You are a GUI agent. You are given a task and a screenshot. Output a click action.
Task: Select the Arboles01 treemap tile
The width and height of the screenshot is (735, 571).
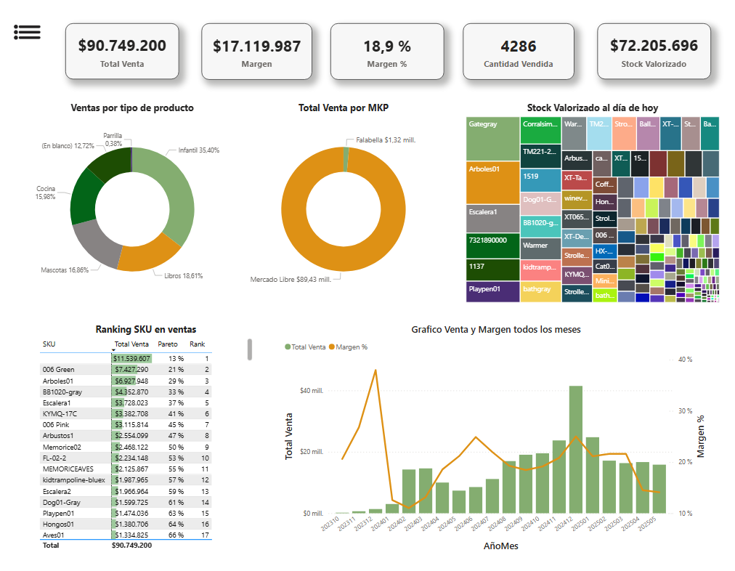tap(492, 183)
